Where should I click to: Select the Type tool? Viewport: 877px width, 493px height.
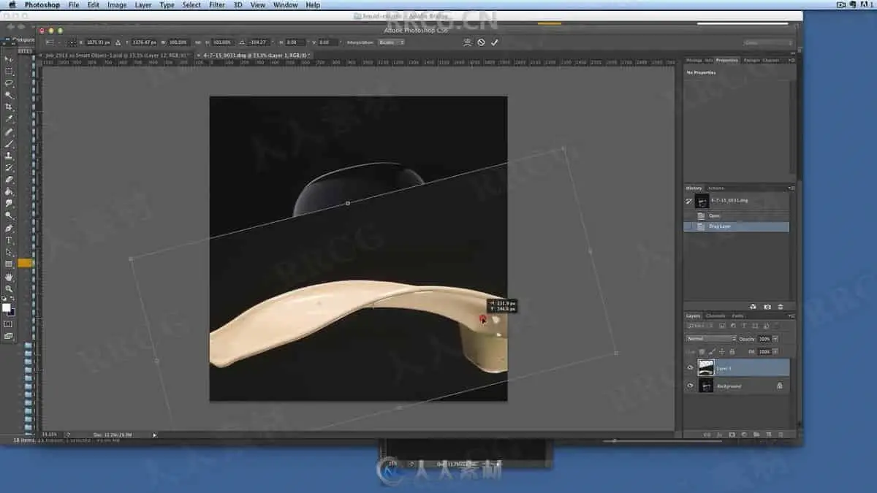(x=9, y=240)
